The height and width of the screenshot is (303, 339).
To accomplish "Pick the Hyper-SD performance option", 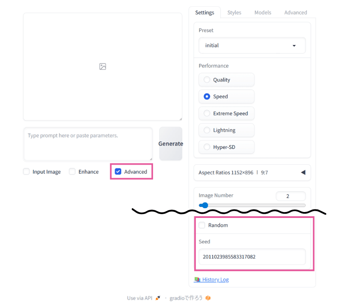I will pos(207,147).
